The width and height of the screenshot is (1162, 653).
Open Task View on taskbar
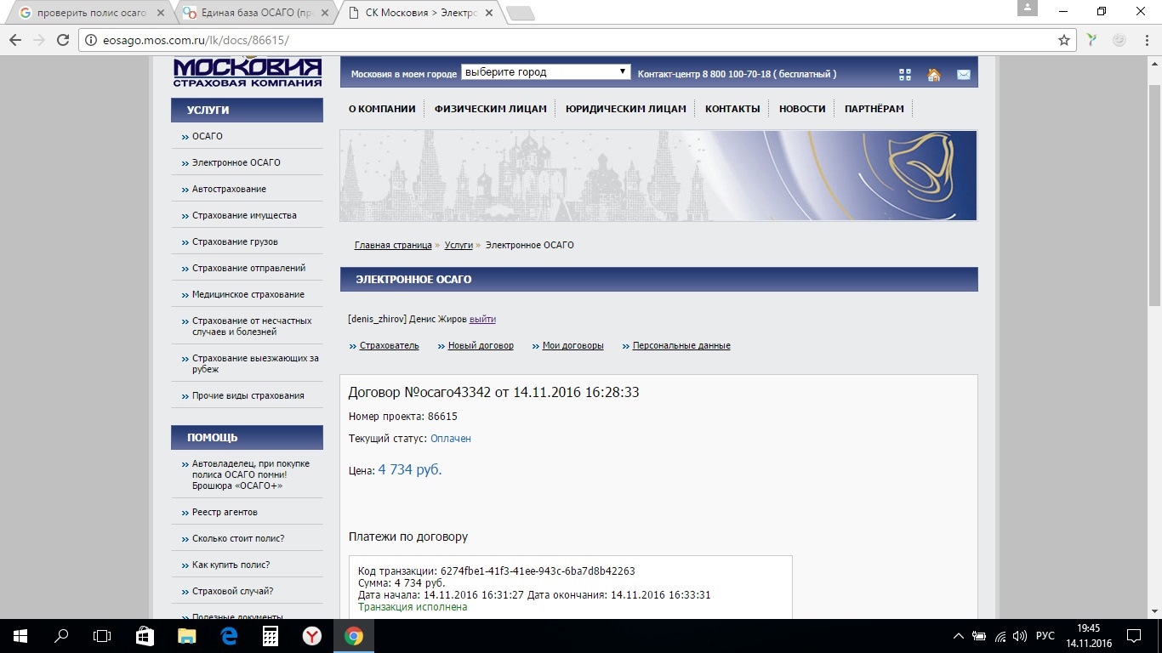pos(102,636)
